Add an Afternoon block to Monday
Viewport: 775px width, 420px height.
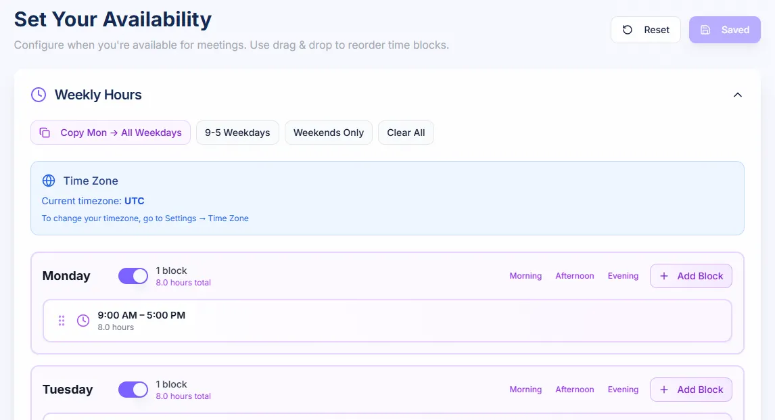click(575, 276)
